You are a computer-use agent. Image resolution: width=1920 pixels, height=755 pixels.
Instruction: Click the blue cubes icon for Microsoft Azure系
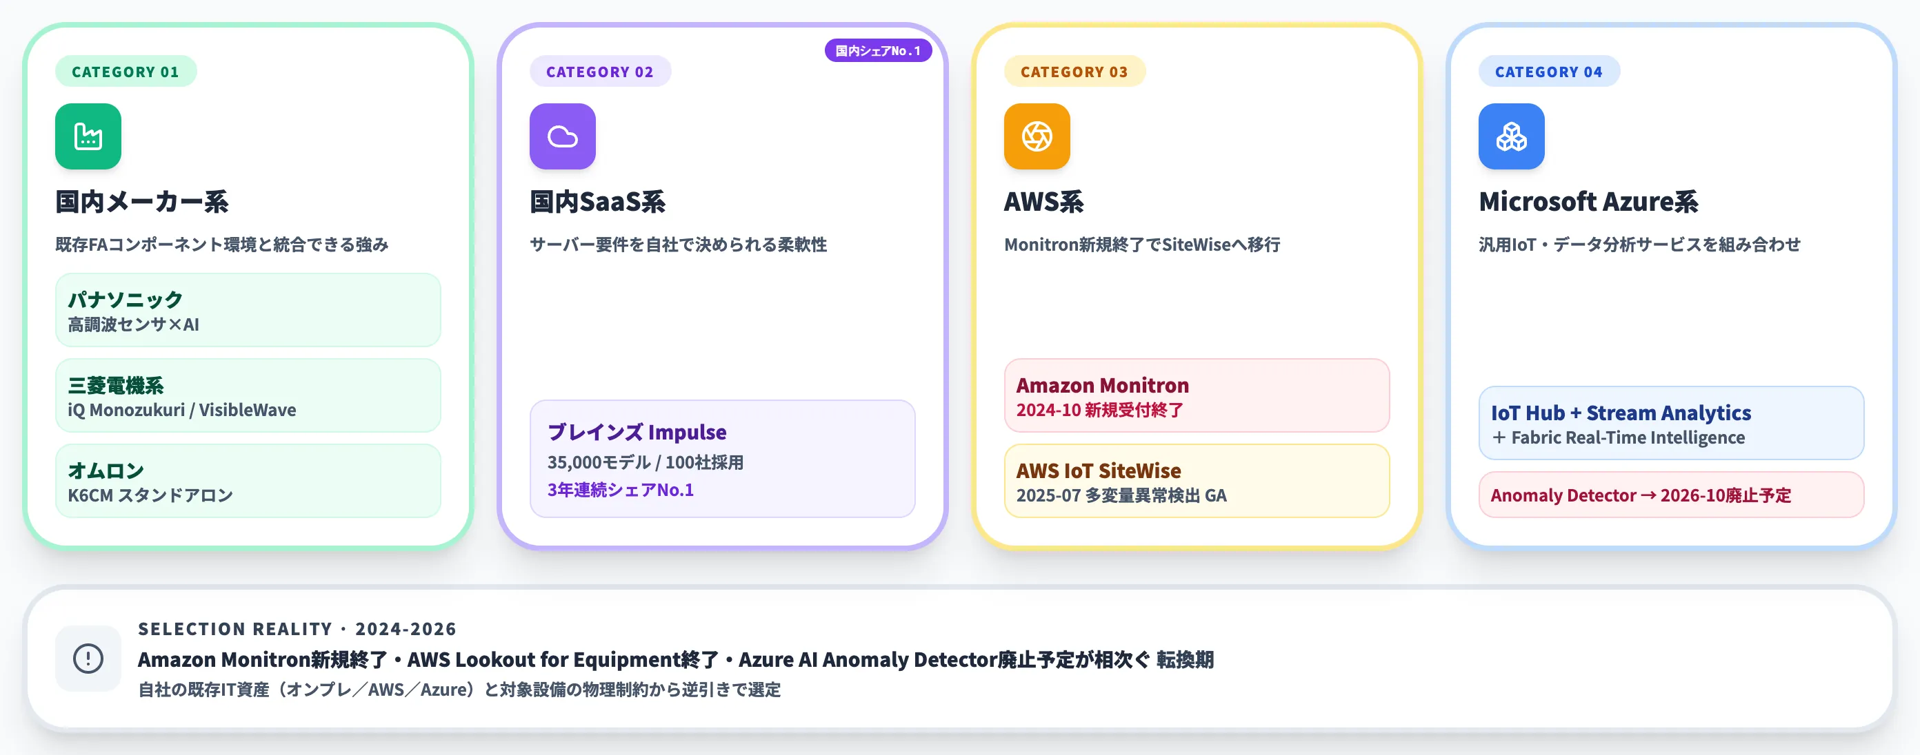1512,136
